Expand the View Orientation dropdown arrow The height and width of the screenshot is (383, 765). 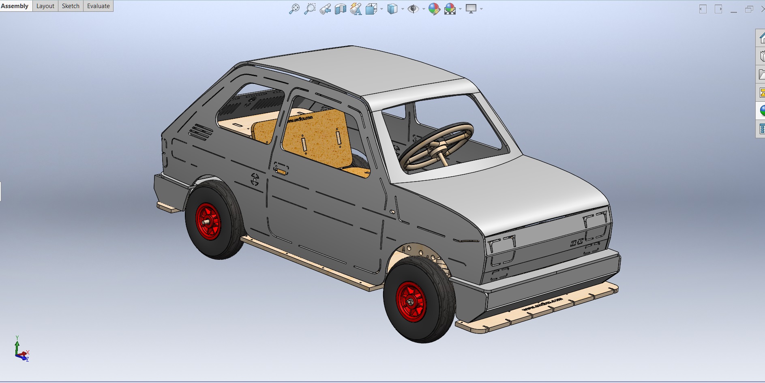[382, 9]
